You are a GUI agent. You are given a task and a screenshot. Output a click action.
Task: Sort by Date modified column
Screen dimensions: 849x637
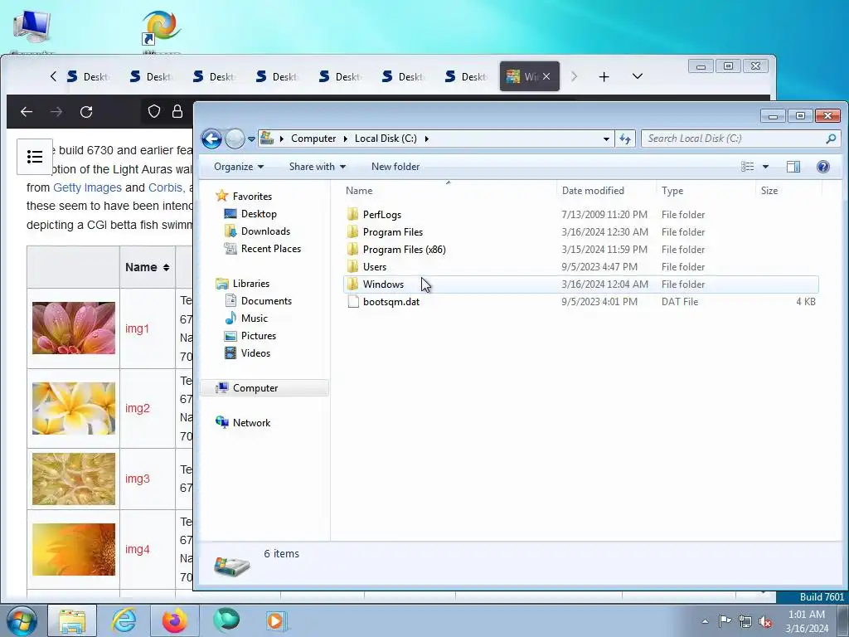pos(606,191)
